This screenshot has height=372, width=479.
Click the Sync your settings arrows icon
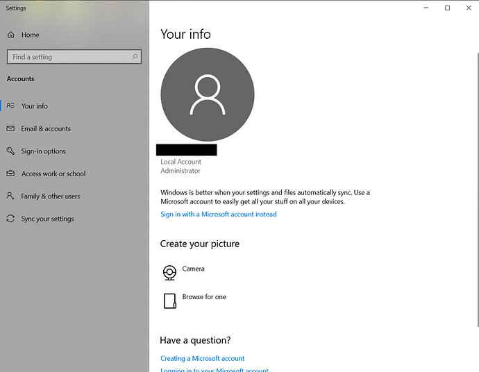pyautogui.click(x=10, y=219)
